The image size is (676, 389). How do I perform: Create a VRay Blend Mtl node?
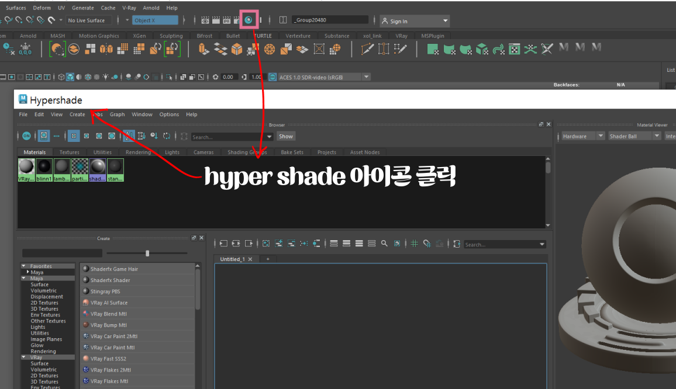coord(137,314)
